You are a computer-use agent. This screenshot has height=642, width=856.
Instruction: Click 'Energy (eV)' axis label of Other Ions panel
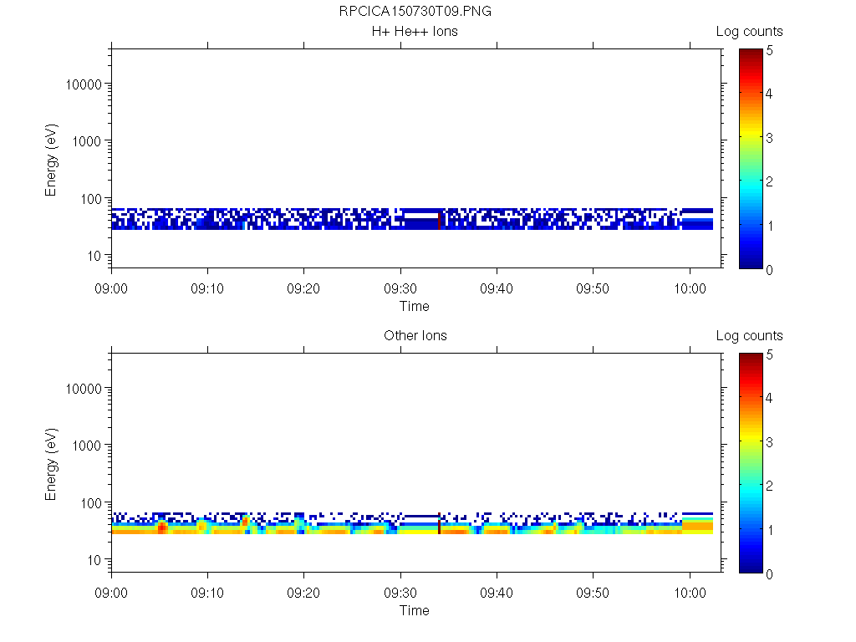(51, 464)
